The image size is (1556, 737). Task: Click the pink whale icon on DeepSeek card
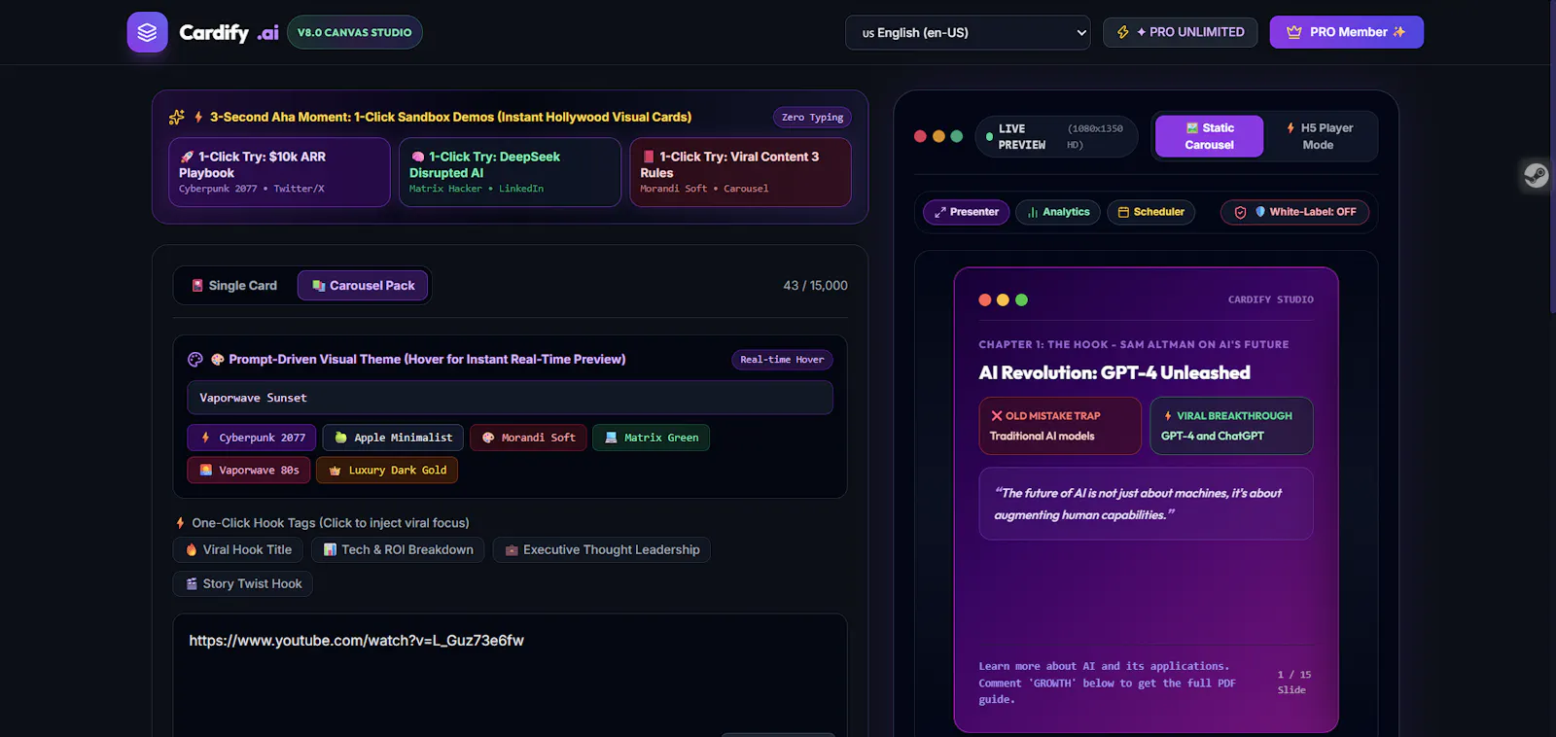pos(417,157)
